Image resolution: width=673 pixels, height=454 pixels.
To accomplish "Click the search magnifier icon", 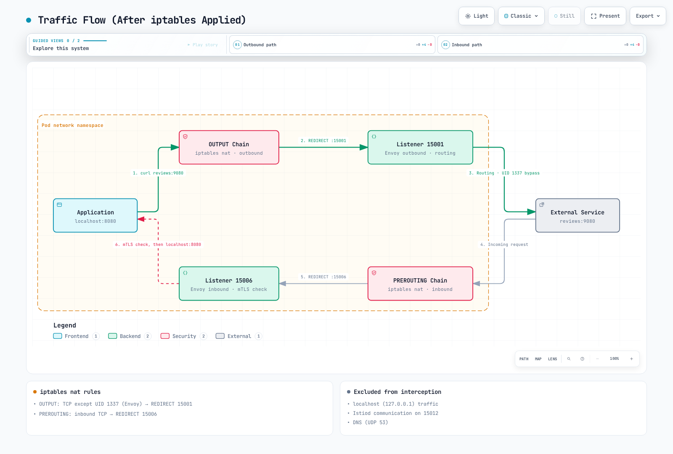I will 569,359.
